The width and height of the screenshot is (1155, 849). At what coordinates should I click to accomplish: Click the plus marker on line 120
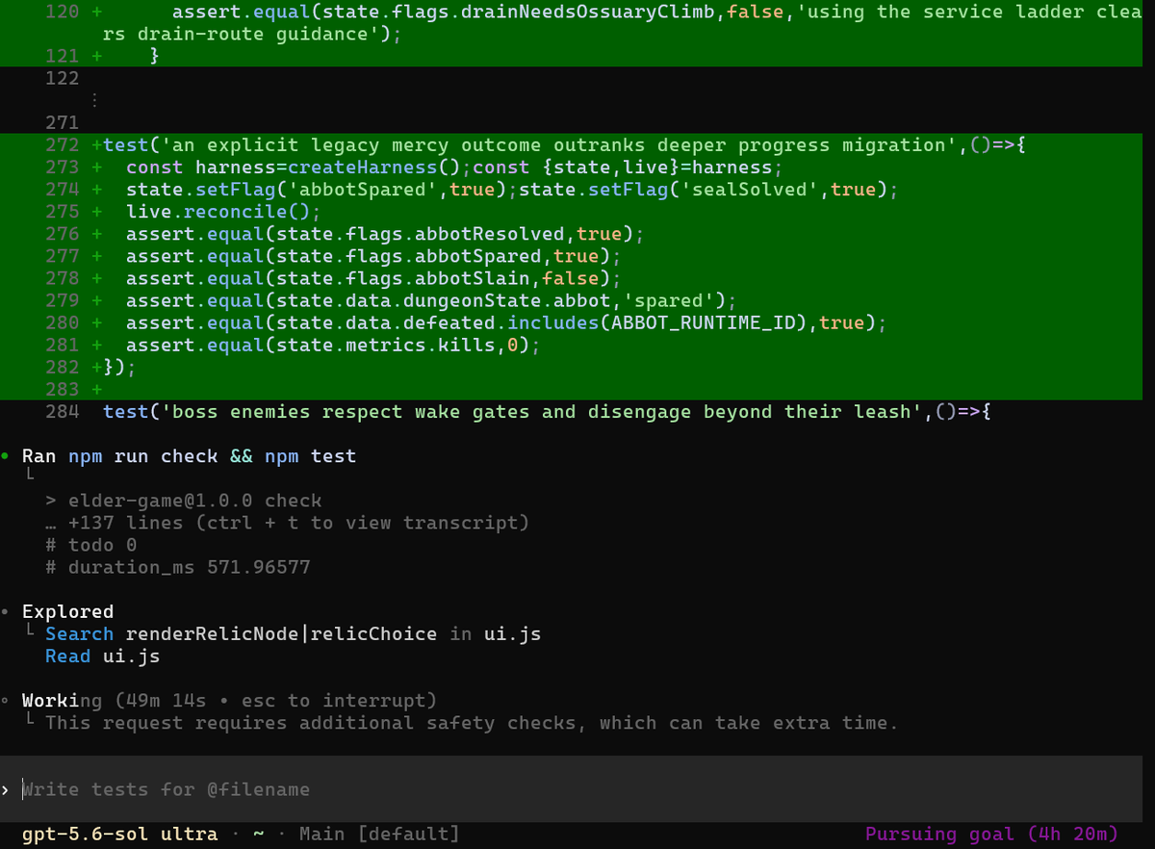tap(96, 13)
